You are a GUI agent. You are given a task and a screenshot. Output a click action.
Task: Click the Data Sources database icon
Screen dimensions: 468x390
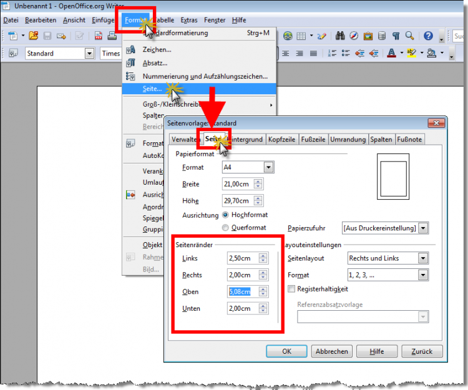click(x=381, y=36)
